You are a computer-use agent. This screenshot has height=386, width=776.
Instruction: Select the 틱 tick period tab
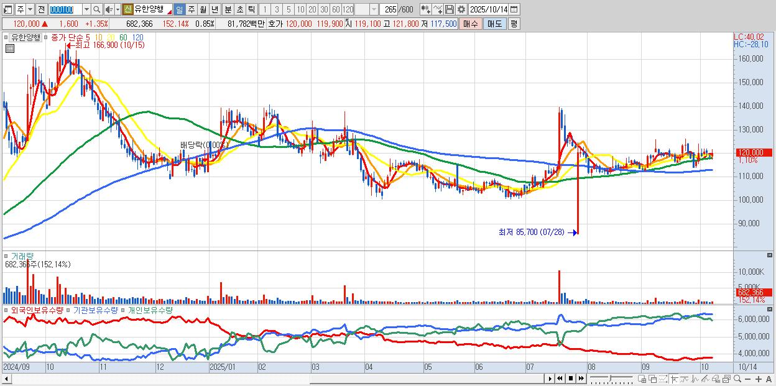pyautogui.click(x=251, y=9)
